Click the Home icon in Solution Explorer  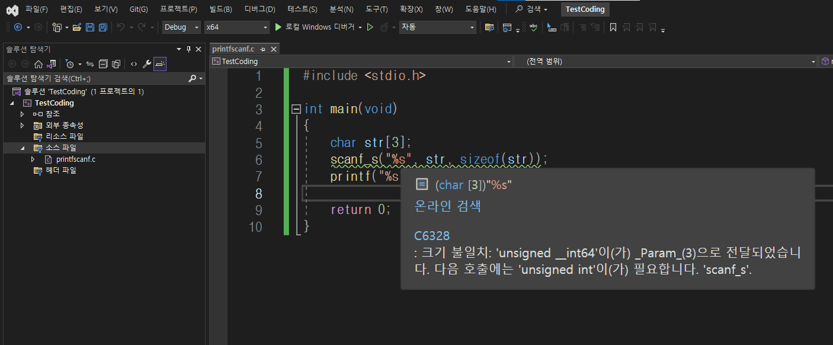pos(39,64)
